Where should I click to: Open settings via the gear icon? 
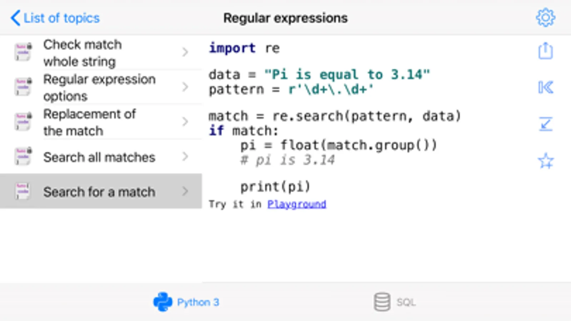[x=545, y=17]
